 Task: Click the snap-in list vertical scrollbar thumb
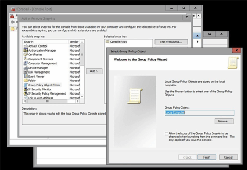click(x=82, y=55)
